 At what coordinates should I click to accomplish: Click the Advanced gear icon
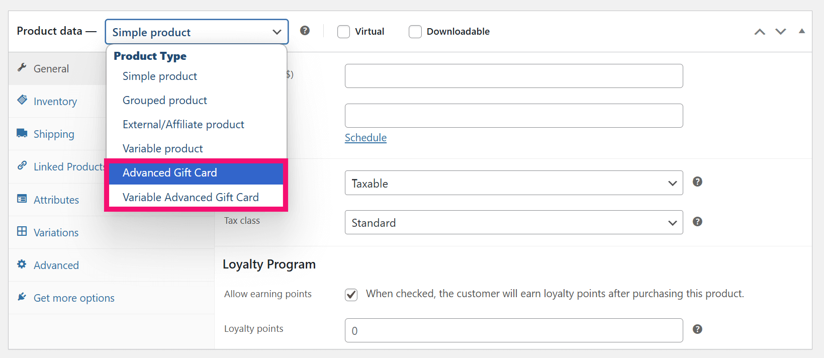coord(22,264)
